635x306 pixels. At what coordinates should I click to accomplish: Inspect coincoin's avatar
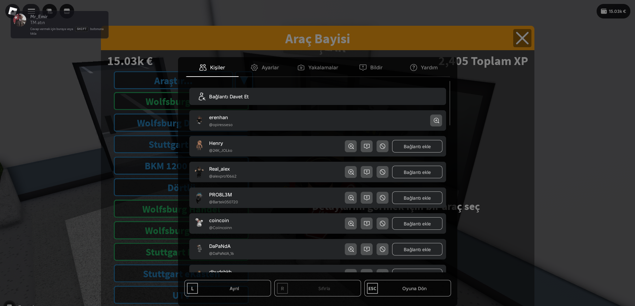click(351, 223)
